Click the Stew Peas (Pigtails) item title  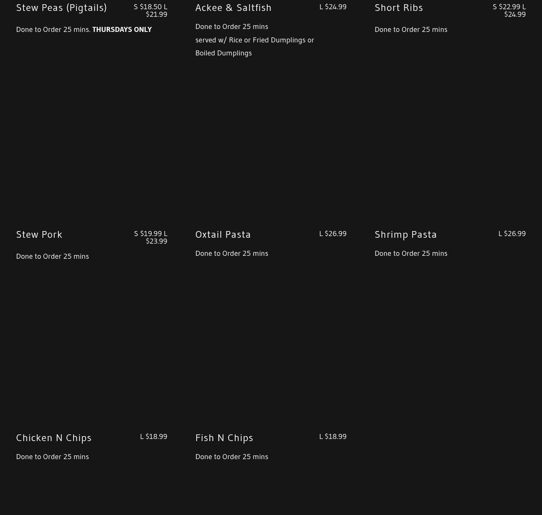pyautogui.click(x=61, y=8)
